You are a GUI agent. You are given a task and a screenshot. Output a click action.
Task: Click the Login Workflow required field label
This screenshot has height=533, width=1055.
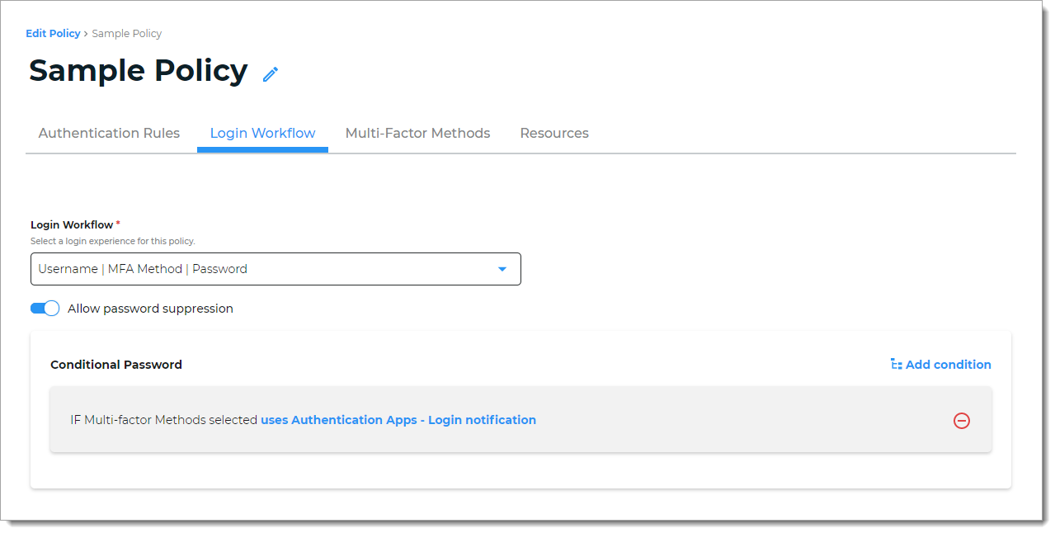[x=72, y=224]
